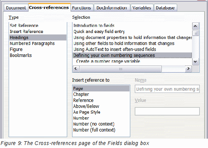
Task: Switch to the Document tab
Action: (x=16, y=8)
